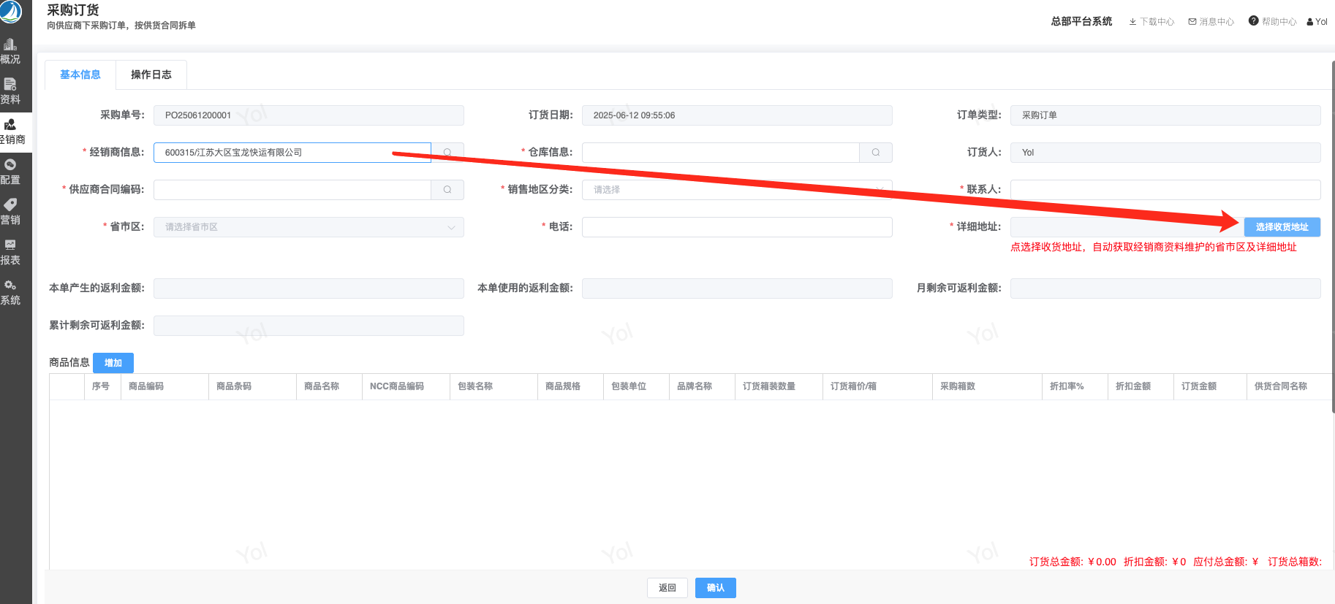
Task: Click the 商品条码 column header
Action: [x=252, y=386]
